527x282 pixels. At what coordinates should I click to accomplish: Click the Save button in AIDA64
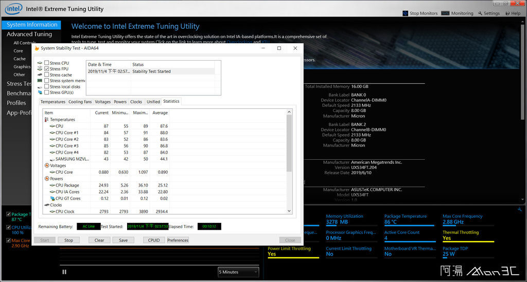point(124,240)
